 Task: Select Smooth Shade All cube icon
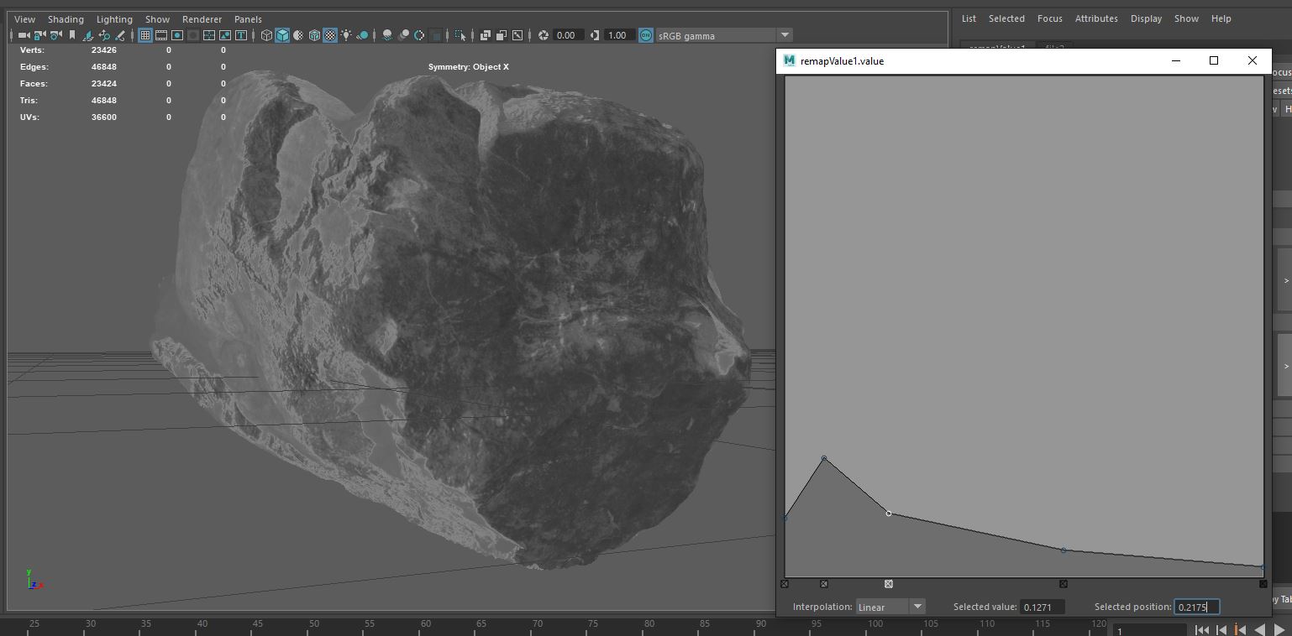point(282,35)
